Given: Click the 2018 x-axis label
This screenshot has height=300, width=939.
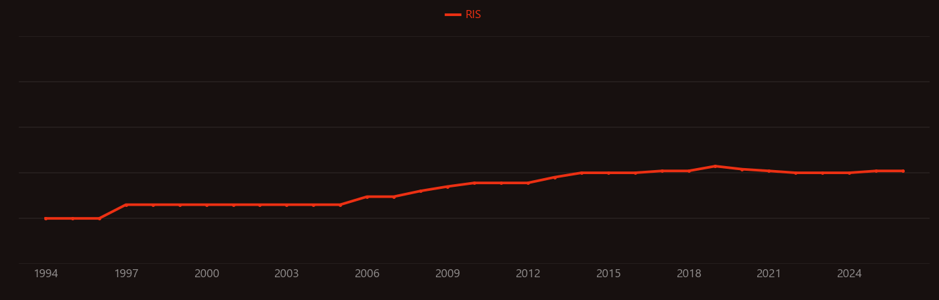Looking at the screenshot, I should click(689, 274).
